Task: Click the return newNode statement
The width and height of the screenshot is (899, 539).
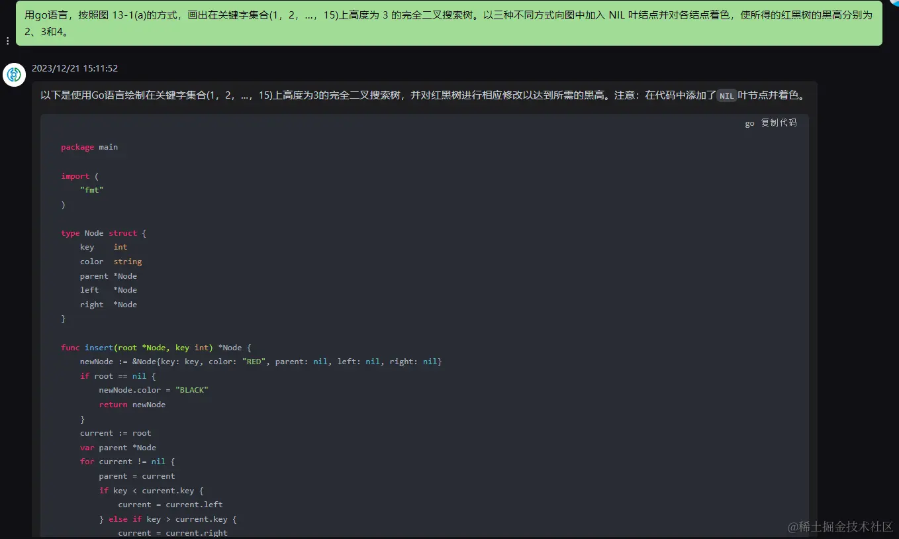Action: pyautogui.click(x=131, y=404)
